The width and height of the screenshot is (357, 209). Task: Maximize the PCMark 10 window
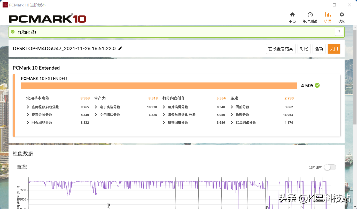334,5
